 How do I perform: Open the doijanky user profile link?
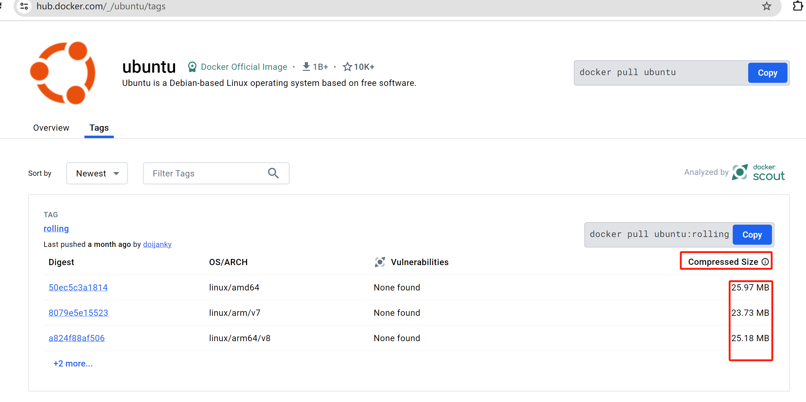point(157,244)
